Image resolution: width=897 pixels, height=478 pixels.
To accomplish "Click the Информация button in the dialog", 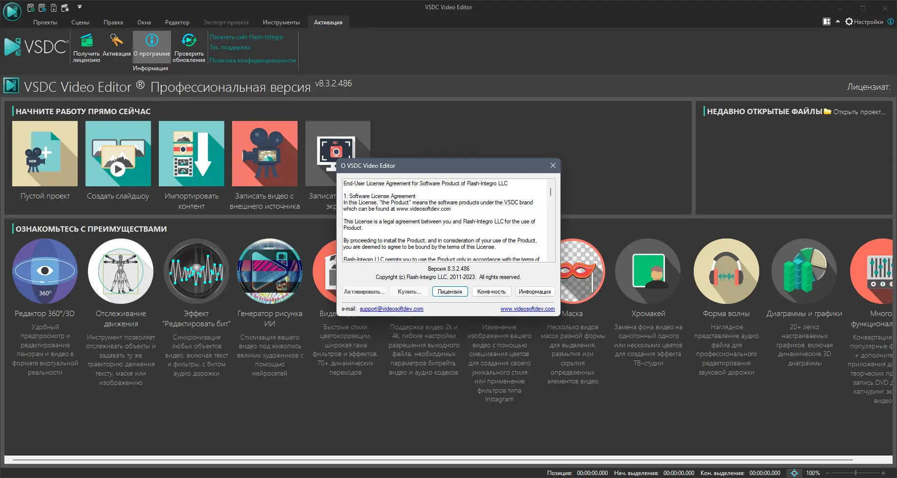I will coord(535,292).
